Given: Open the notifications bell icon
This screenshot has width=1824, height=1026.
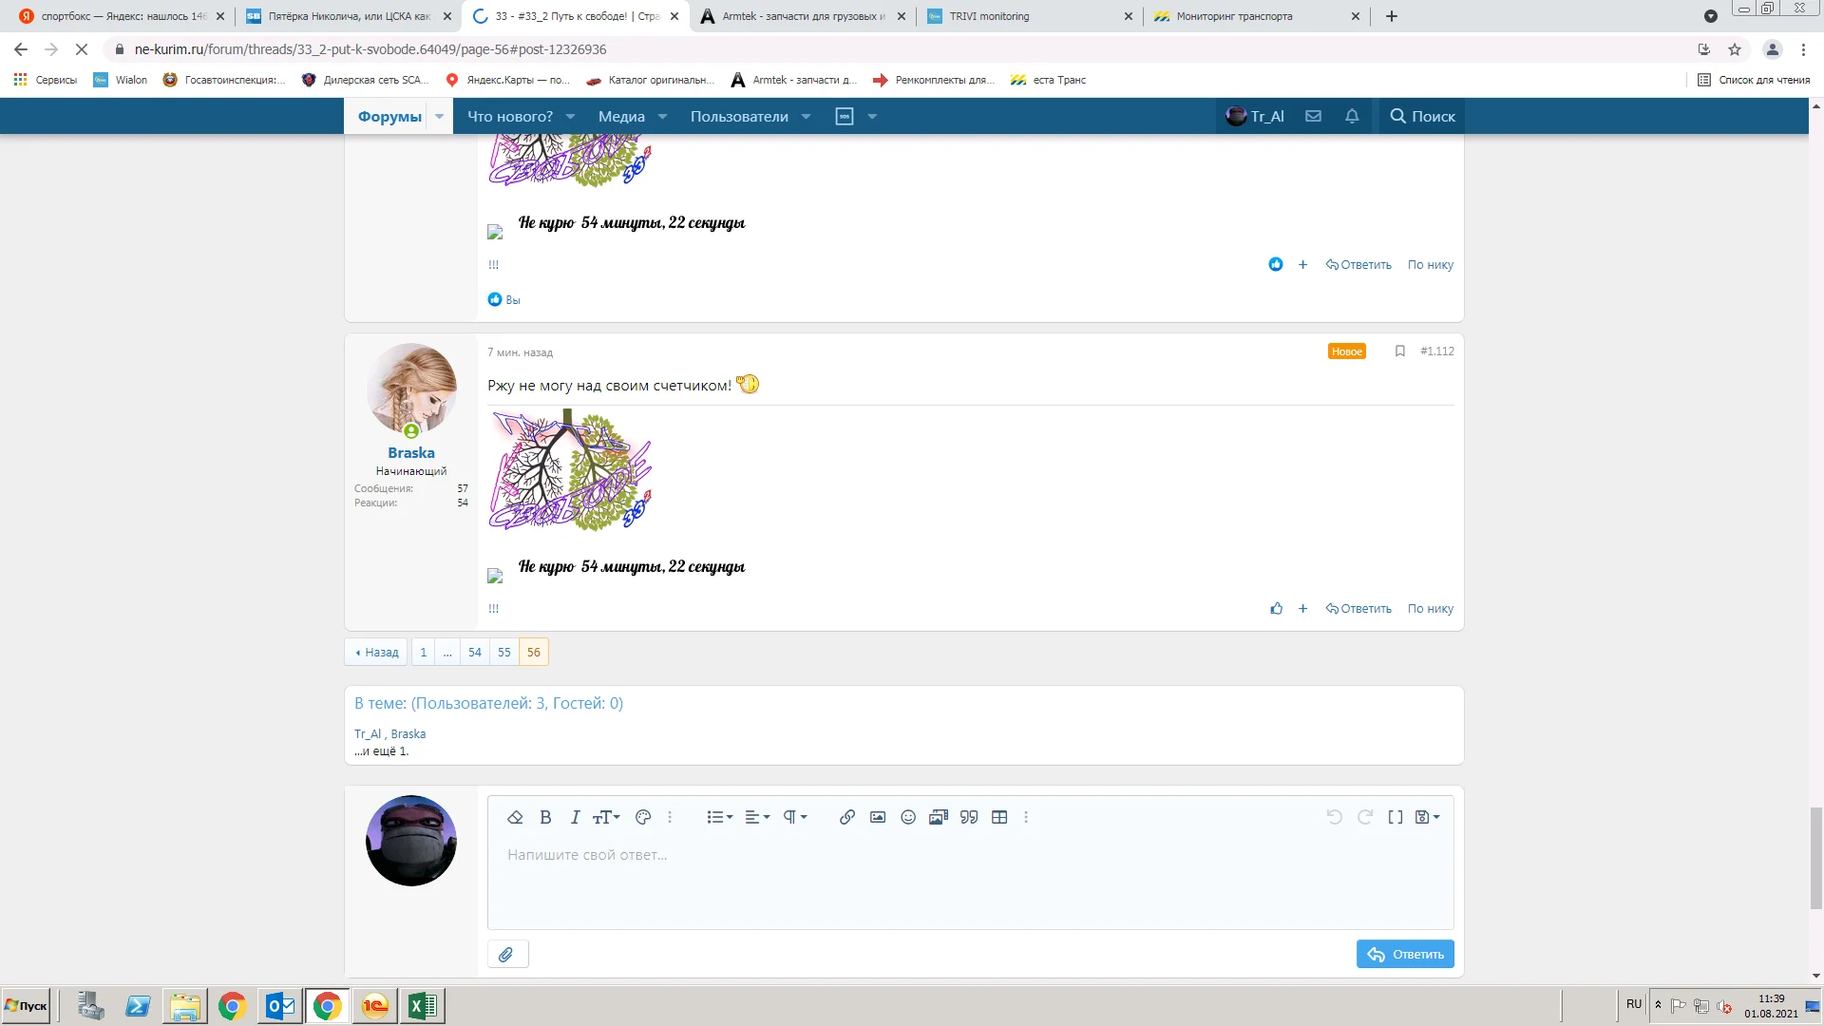Looking at the screenshot, I should click(x=1351, y=115).
